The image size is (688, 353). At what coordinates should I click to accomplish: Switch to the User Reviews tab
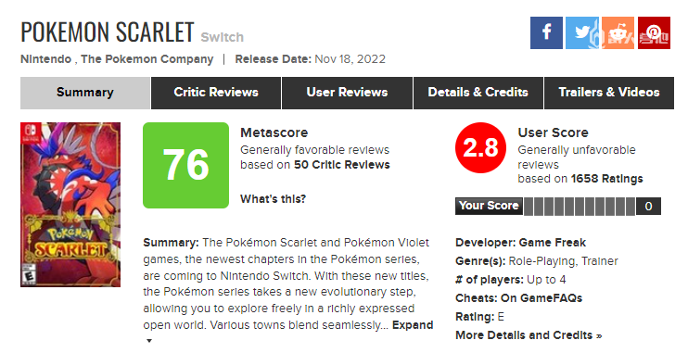[x=347, y=93]
